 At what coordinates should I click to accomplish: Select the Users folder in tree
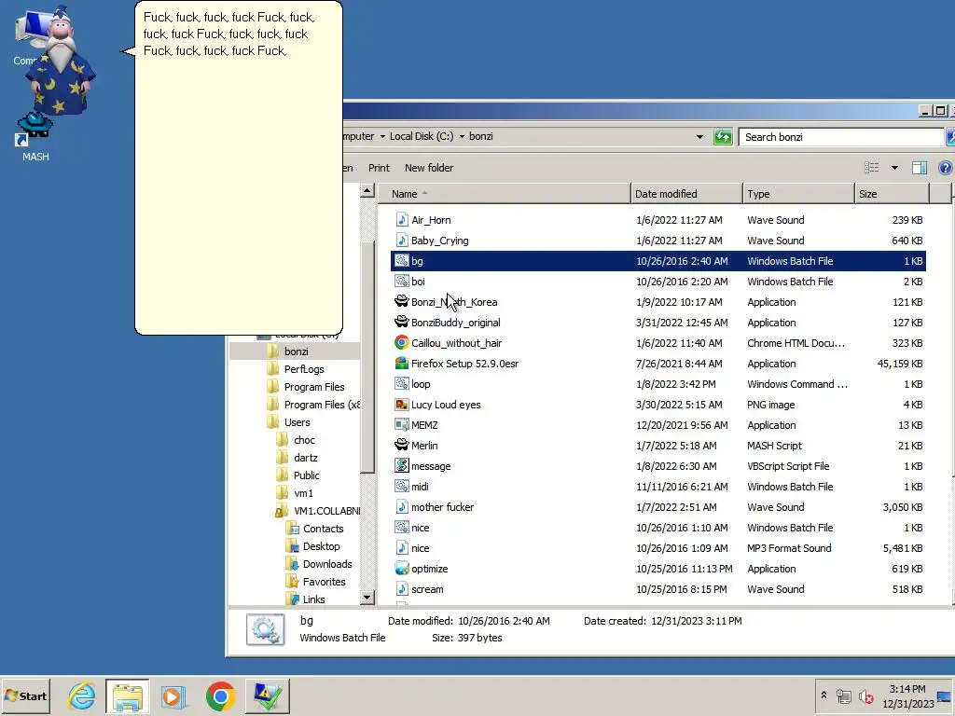pyautogui.click(x=297, y=422)
